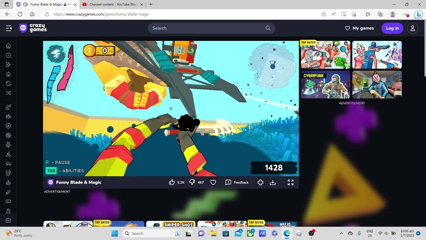Open Edge Favorites list

tap(368, 14)
